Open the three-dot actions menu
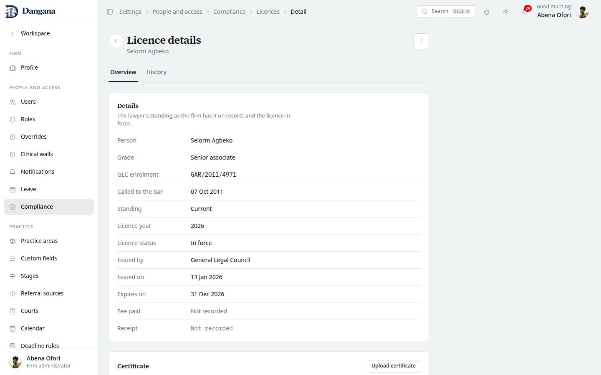Screen dimensions: 601x375 point(421,41)
